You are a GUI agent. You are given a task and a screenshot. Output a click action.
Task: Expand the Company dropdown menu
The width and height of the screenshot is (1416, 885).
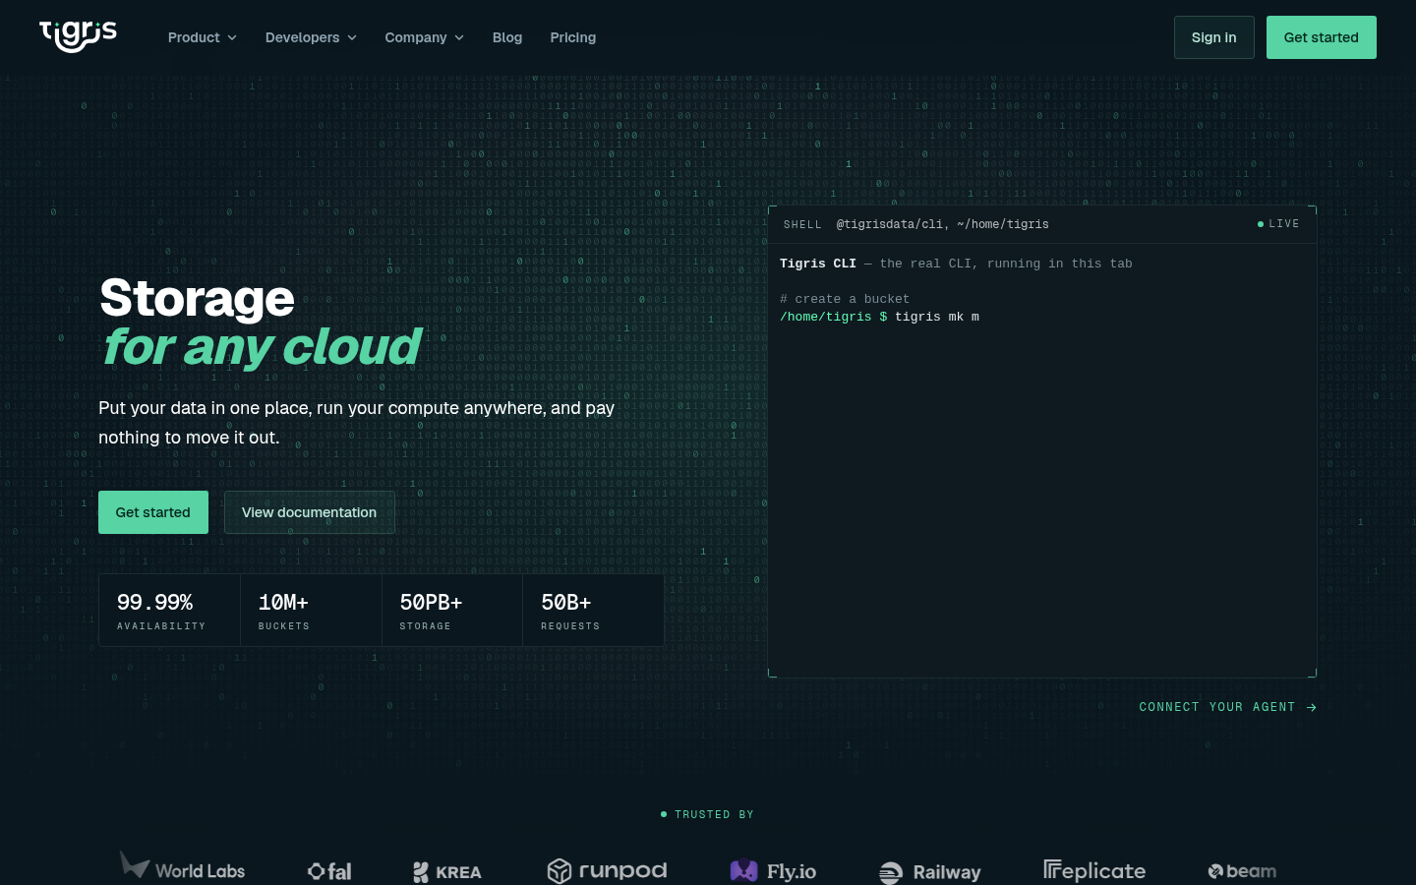click(x=424, y=37)
